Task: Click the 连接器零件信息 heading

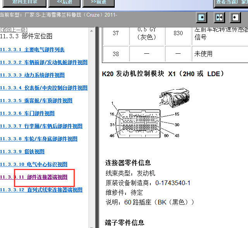Action: pyautogui.click(x=128, y=163)
